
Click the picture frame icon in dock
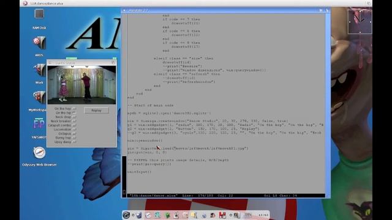tap(237, 215)
